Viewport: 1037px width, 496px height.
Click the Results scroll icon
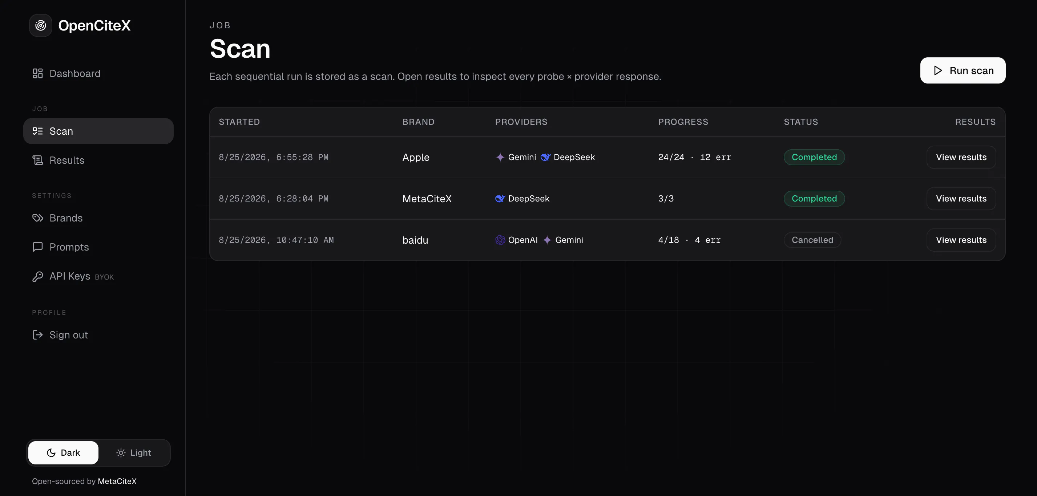37,160
